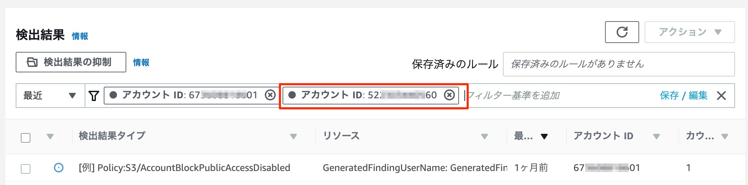The height and width of the screenshot is (185, 748).
Task: Sort by the 最... column's black arrow
Action: click(544, 137)
